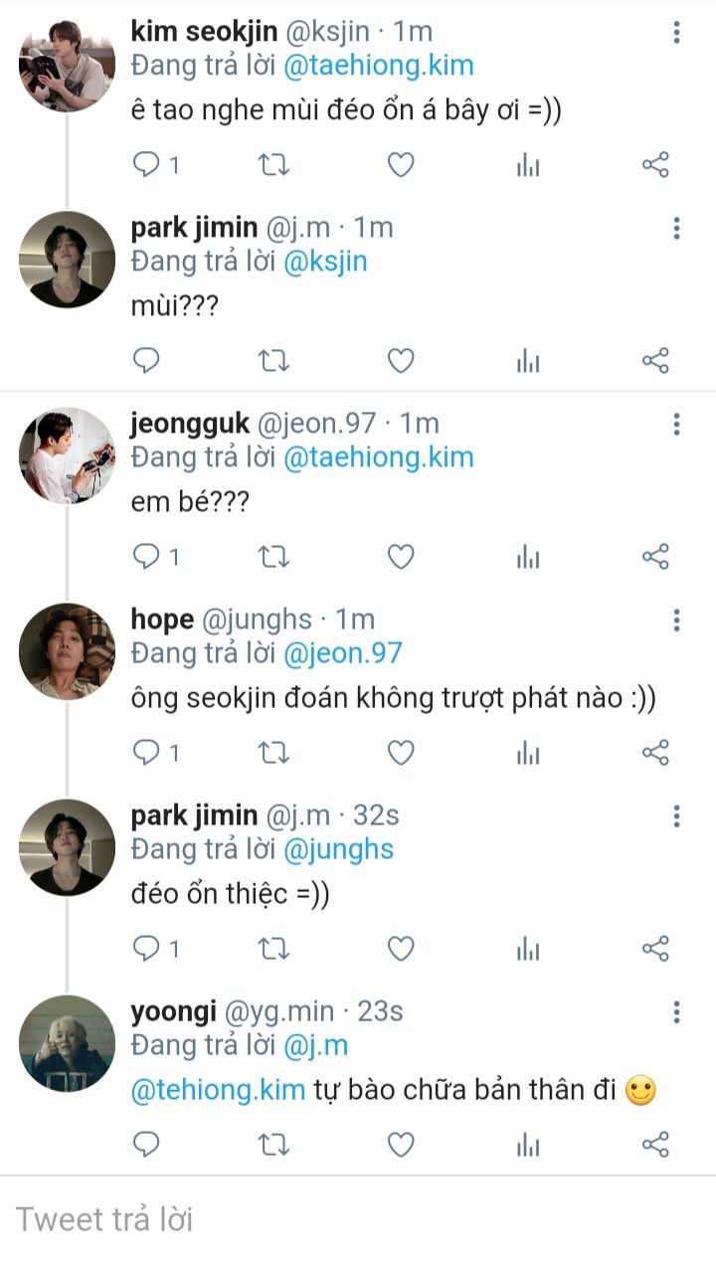716x1264 pixels.
Task: Retweet jeongguk's "em bé???" tweet
Action: (273, 557)
